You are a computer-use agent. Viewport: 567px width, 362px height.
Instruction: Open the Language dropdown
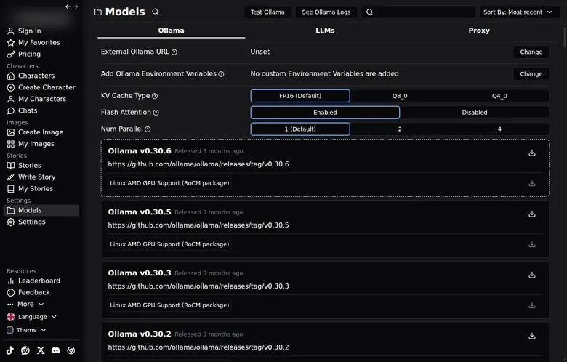point(32,317)
